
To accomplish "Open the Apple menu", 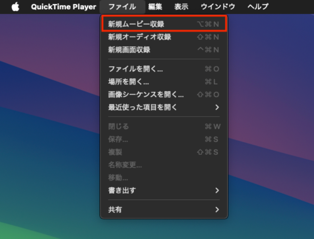I will (x=15, y=7).
